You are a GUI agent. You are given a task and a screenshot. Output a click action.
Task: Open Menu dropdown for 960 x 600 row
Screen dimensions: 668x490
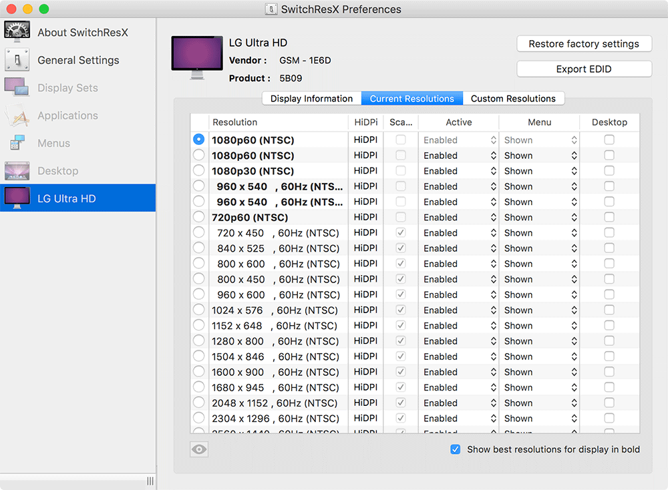[540, 294]
